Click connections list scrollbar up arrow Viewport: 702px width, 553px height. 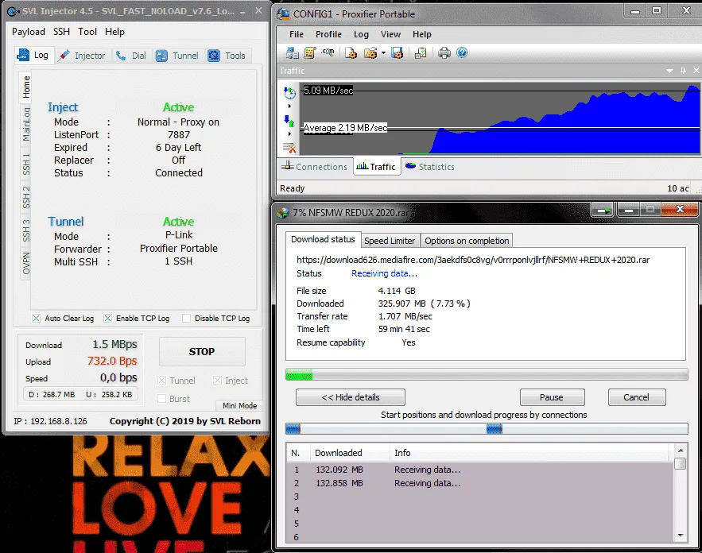click(681, 450)
